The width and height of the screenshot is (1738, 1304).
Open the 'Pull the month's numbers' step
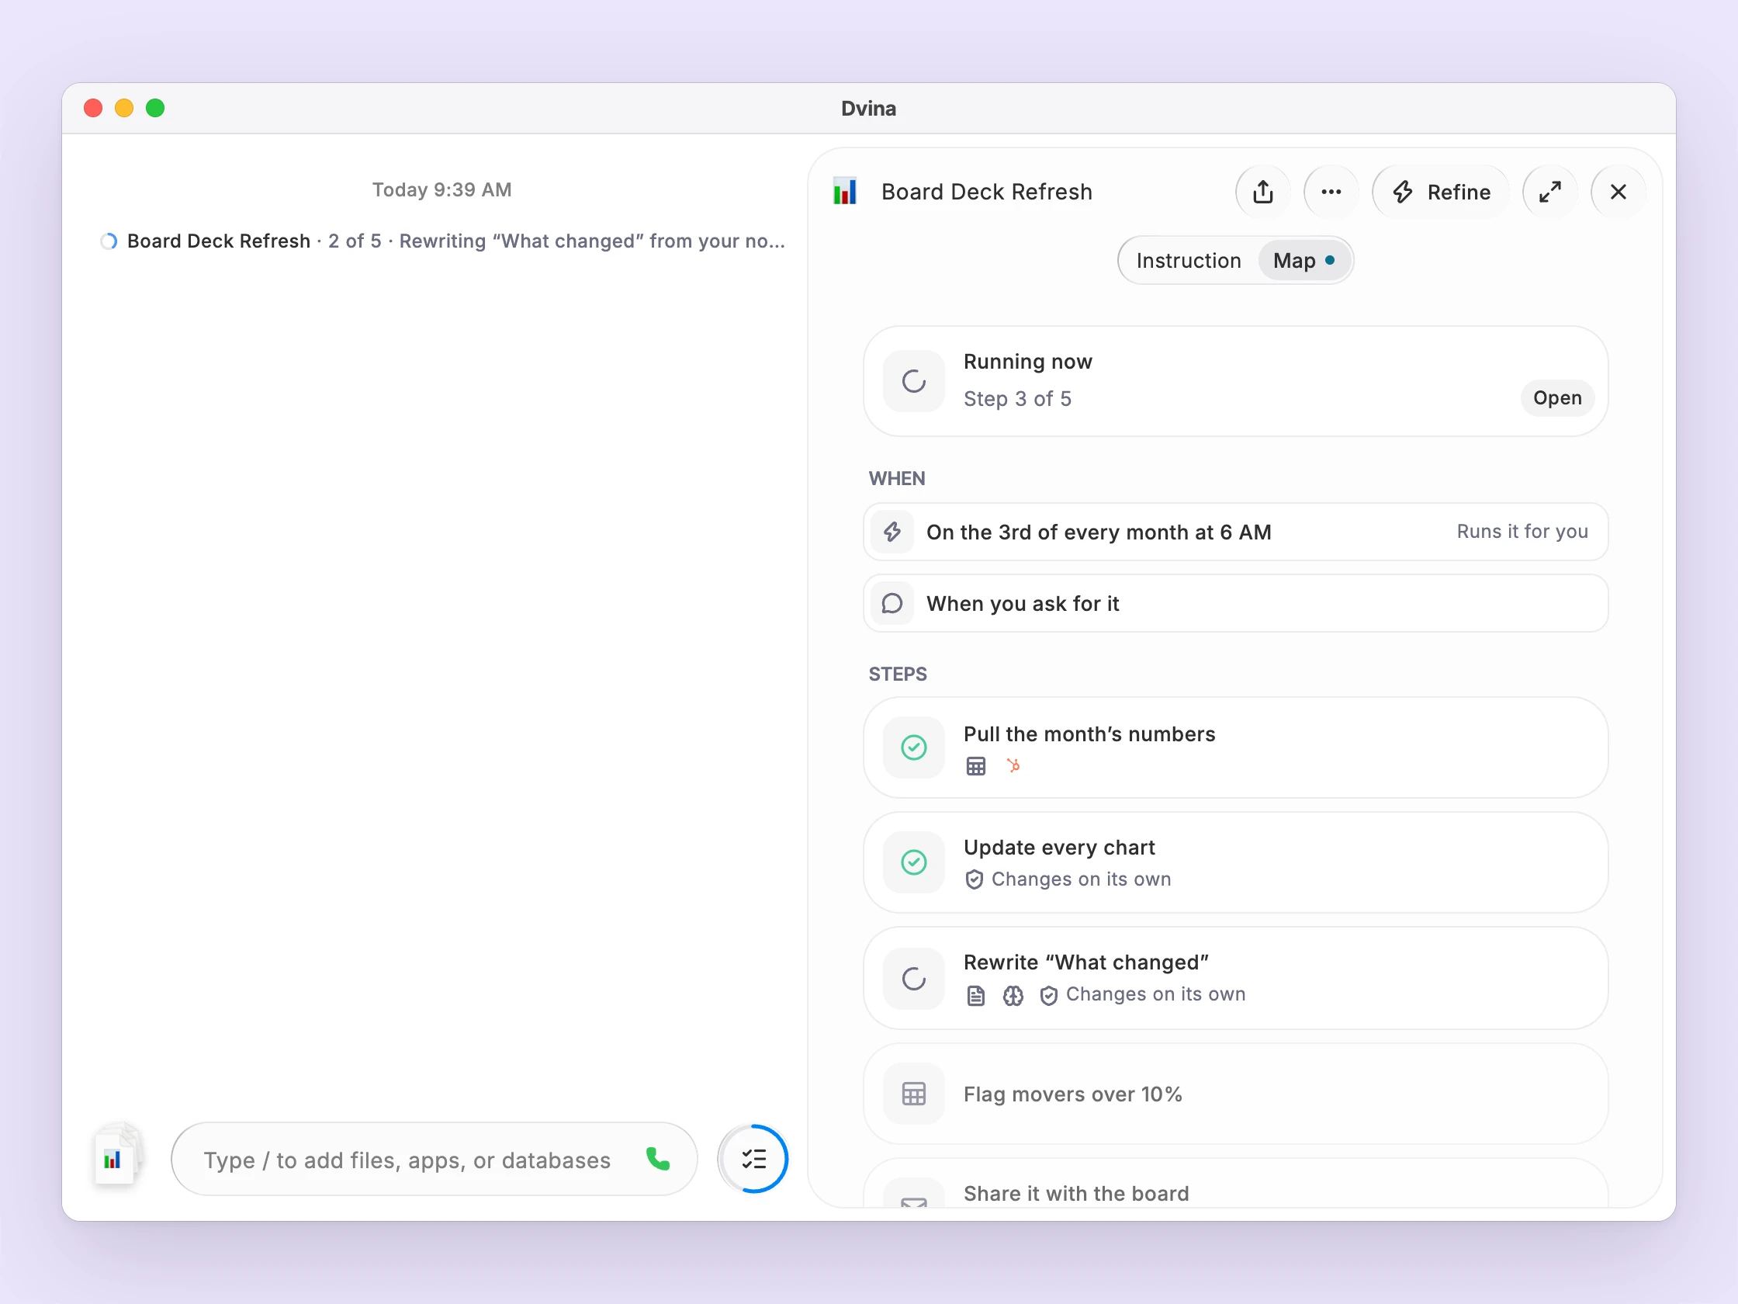pyautogui.click(x=1235, y=747)
